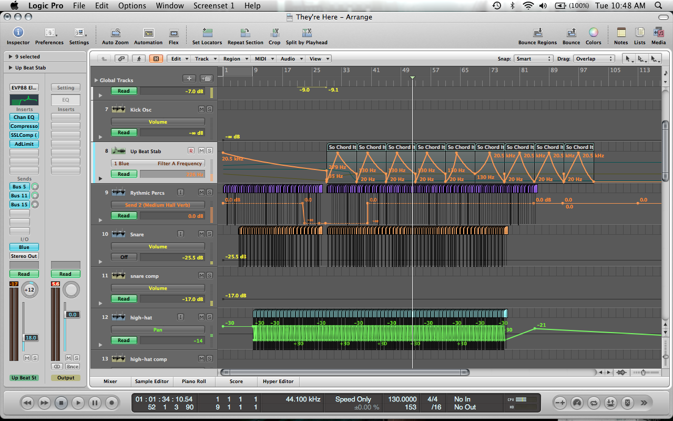Mute the Kick Osc track
Screen dimensions: 673x421
tap(201, 109)
